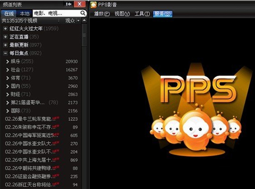This screenshot has height=189, width=255.
Task: Switch to the 在线 tab
Action: 9,13
